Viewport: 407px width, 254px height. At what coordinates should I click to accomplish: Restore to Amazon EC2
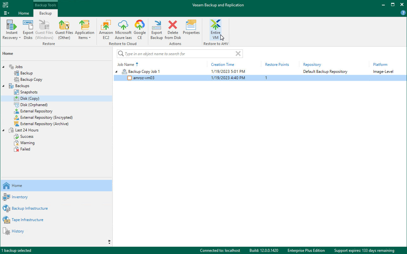click(x=106, y=30)
